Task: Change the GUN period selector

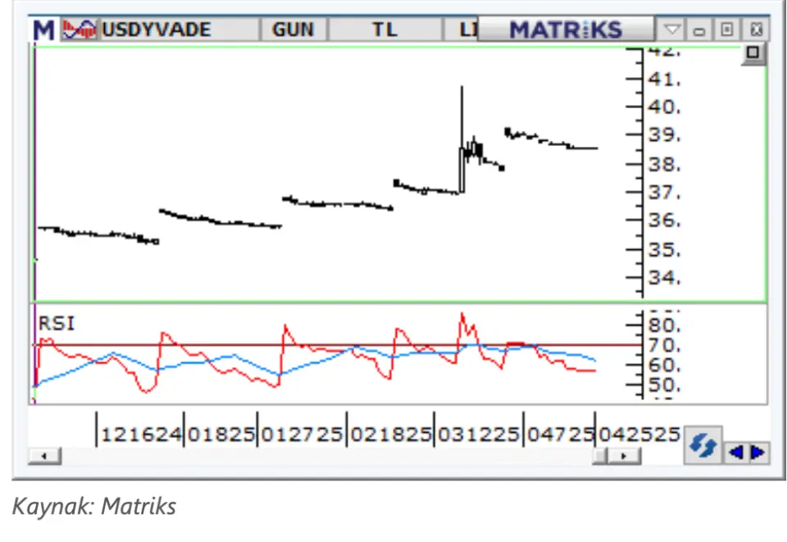Action: coord(293,30)
